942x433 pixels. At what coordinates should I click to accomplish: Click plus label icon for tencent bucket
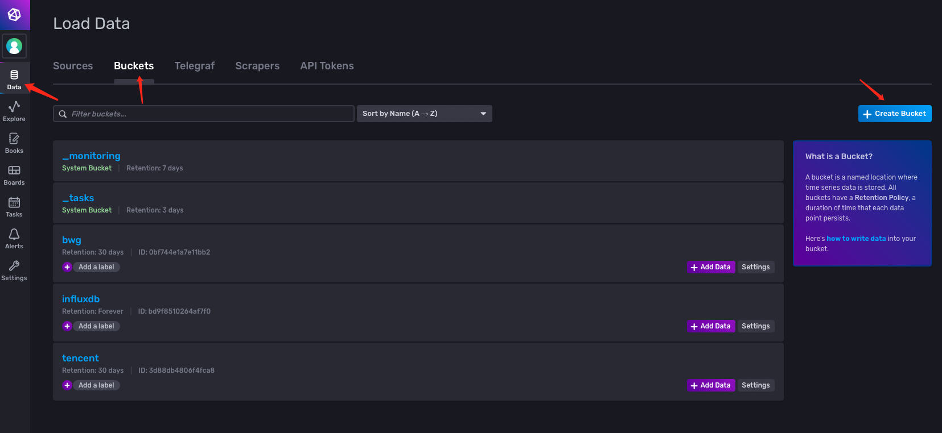[x=67, y=385]
